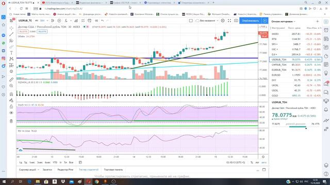Open the ideas lightbulb icon in right sidebar
The height and width of the screenshot is (185, 330).
pos(326,73)
